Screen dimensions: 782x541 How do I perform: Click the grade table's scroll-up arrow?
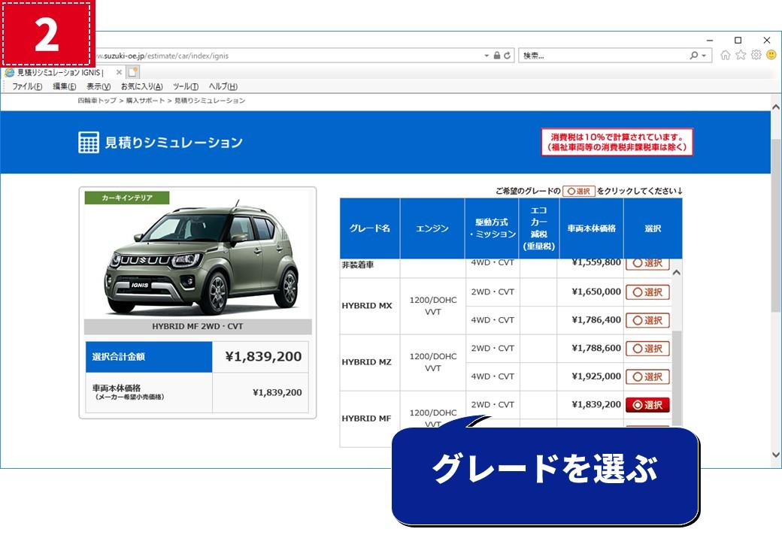click(676, 273)
